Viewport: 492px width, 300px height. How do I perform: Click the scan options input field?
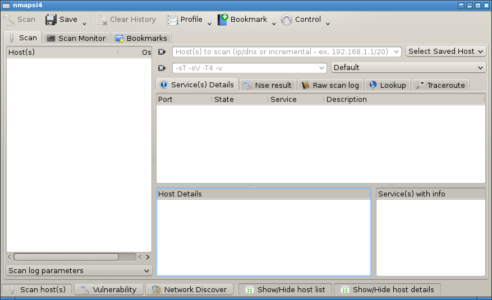(250, 68)
